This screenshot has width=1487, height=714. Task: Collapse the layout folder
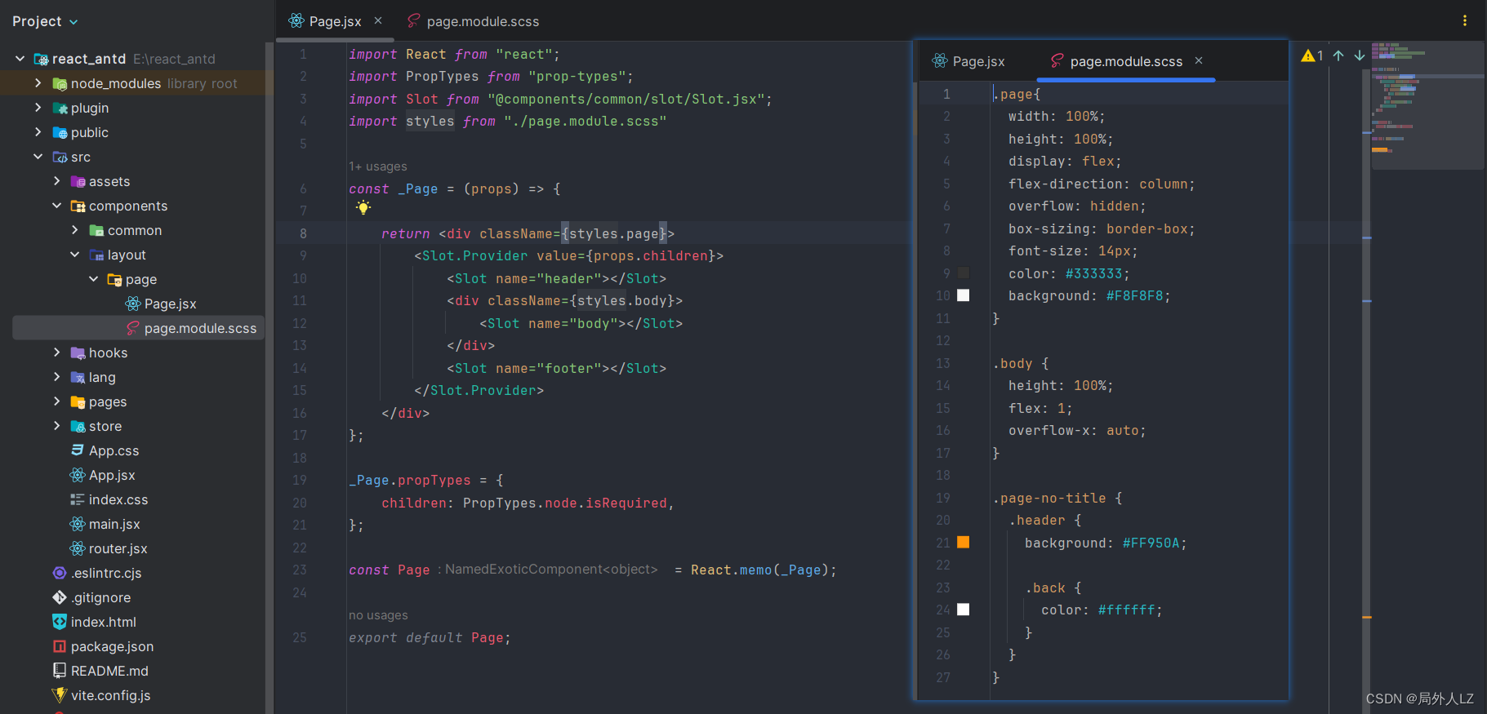click(75, 255)
